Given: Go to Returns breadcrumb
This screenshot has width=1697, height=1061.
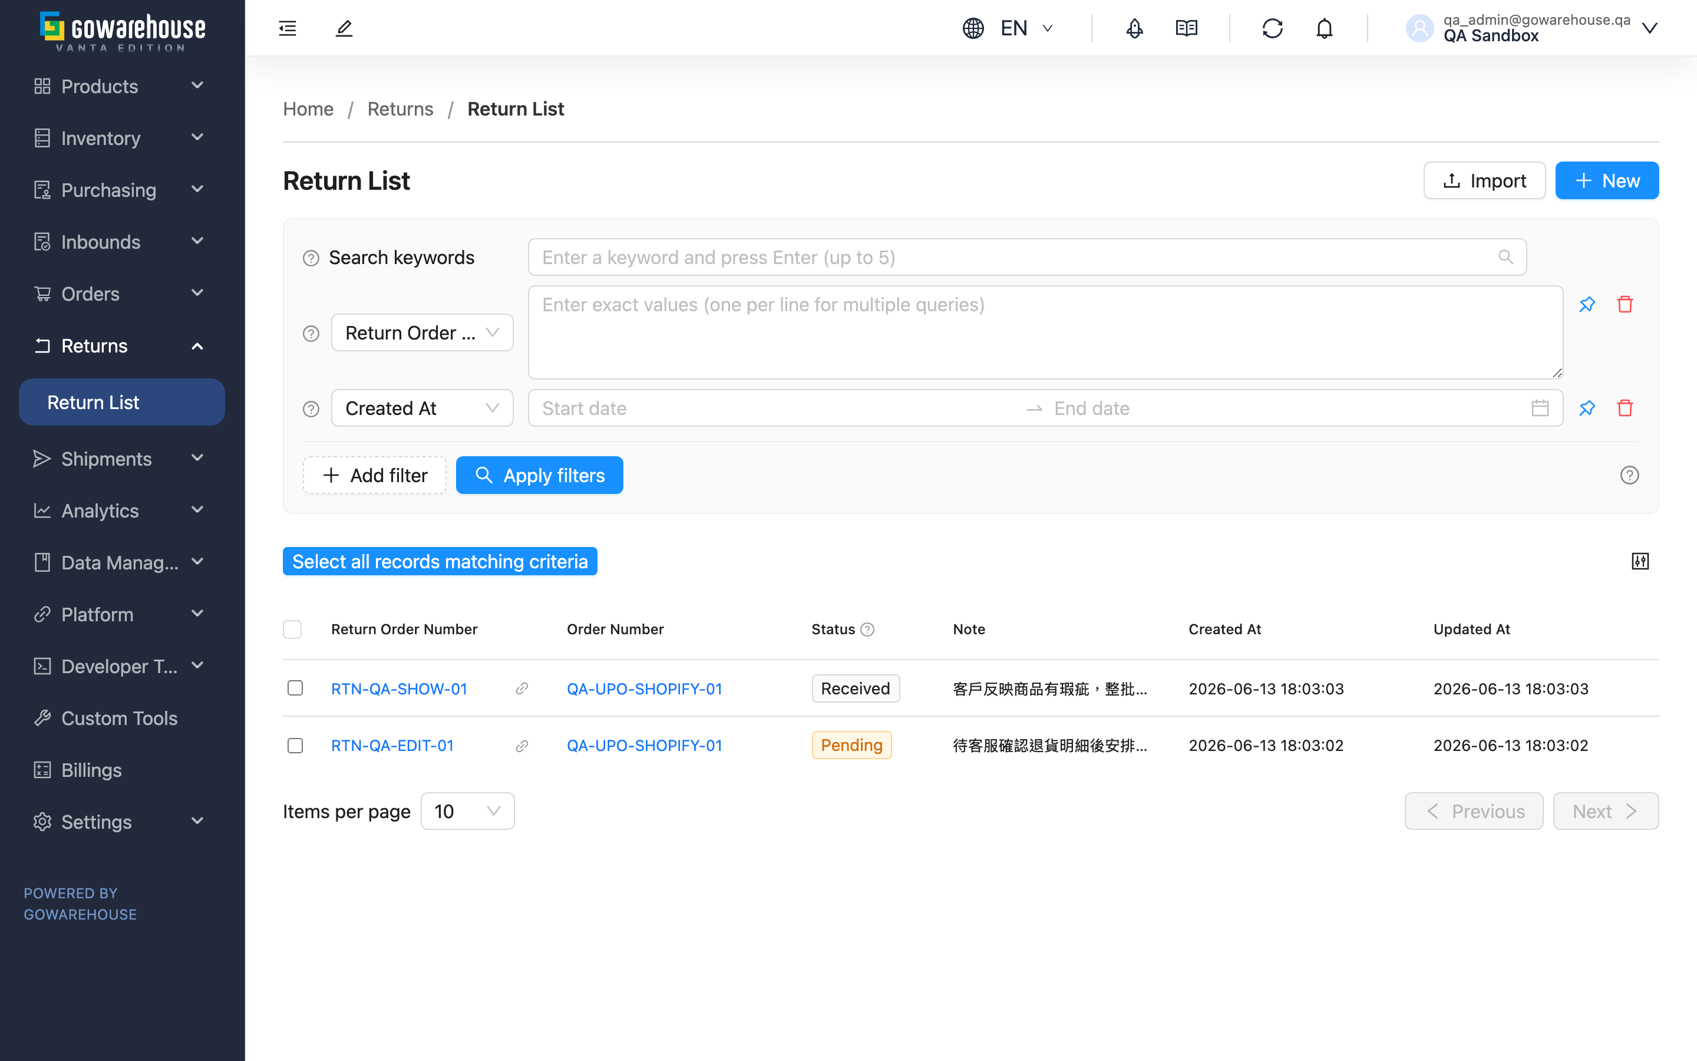Looking at the screenshot, I should click(401, 109).
